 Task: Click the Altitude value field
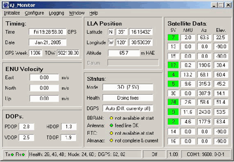click(124, 53)
